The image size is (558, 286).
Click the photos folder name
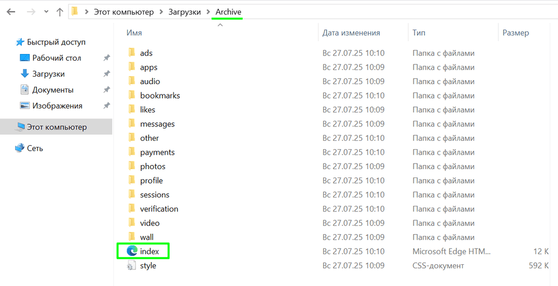pyautogui.click(x=153, y=166)
